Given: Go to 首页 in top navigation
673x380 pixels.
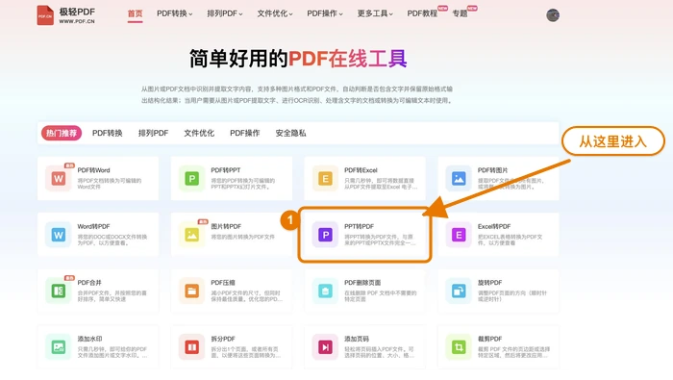Looking at the screenshot, I should (x=135, y=13).
